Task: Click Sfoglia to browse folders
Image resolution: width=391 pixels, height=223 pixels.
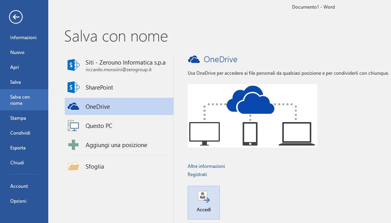Action: tap(119, 166)
